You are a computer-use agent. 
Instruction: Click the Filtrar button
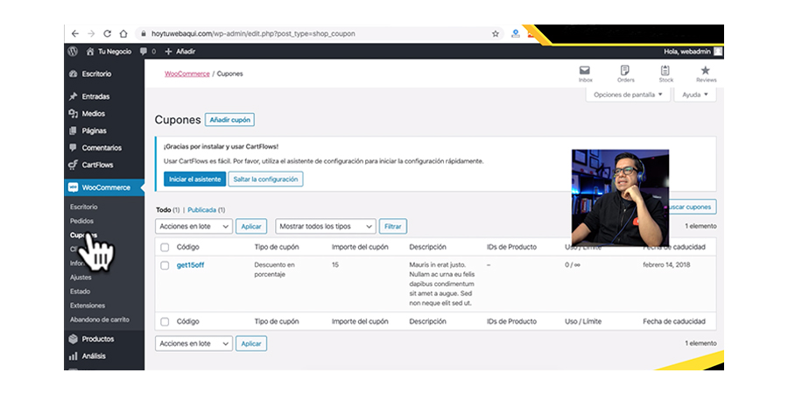pyautogui.click(x=393, y=226)
